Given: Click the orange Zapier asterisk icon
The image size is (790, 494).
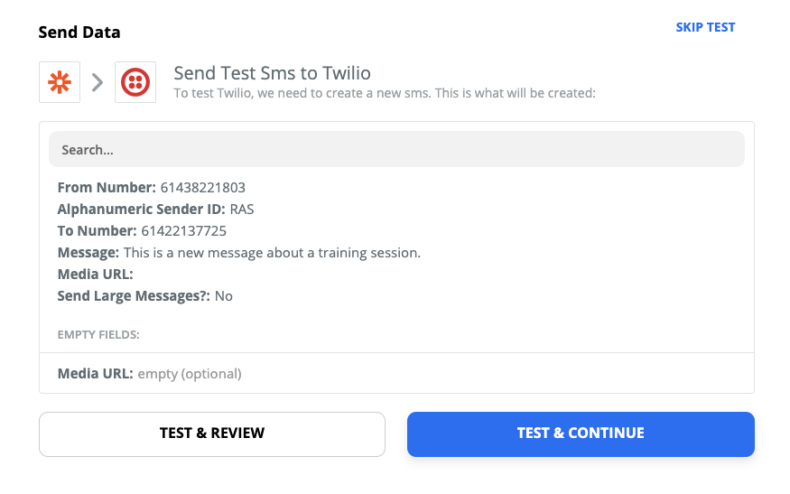Looking at the screenshot, I should tap(60, 82).
